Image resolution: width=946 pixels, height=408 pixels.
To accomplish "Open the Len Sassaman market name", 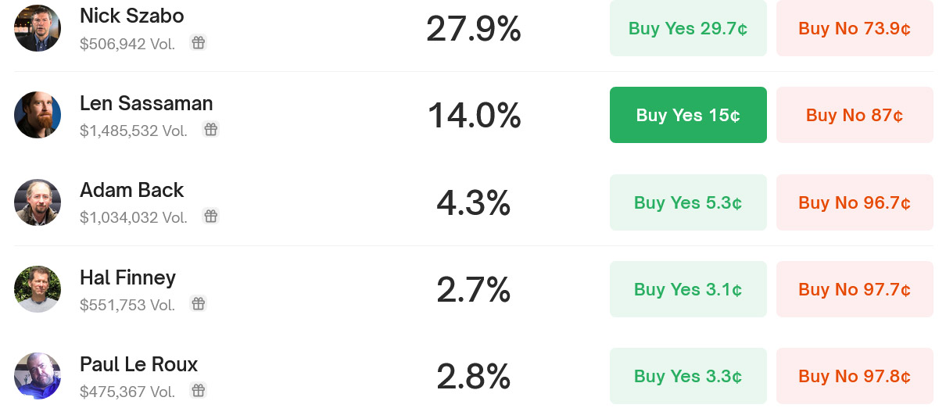I will coord(146,103).
